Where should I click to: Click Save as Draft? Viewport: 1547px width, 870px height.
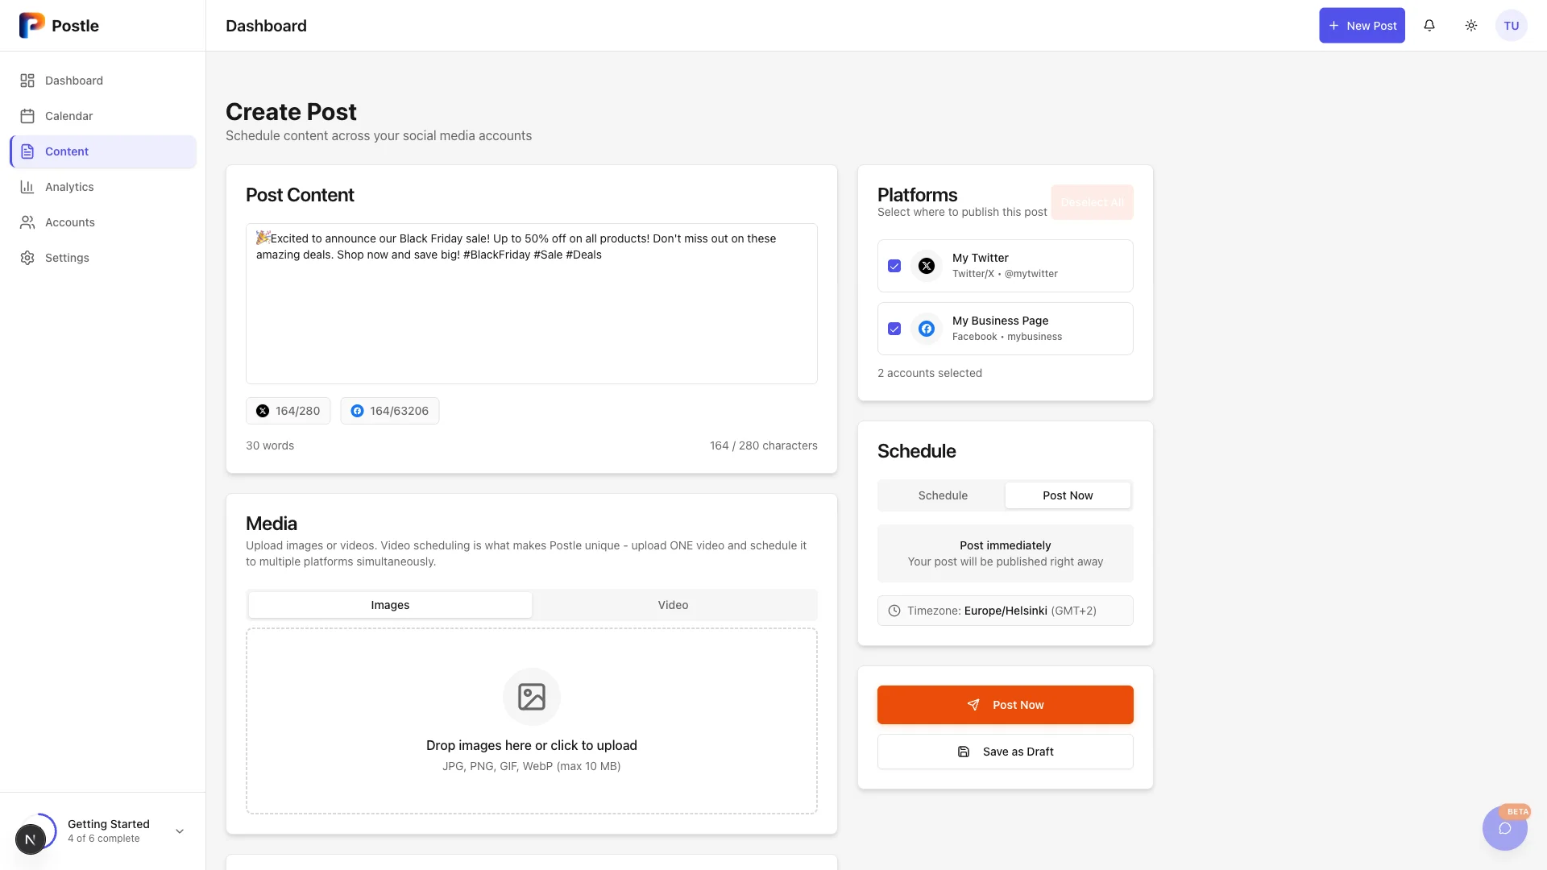pos(1004,751)
